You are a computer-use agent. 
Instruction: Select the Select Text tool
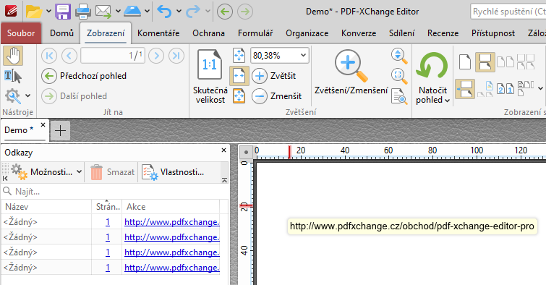point(13,76)
